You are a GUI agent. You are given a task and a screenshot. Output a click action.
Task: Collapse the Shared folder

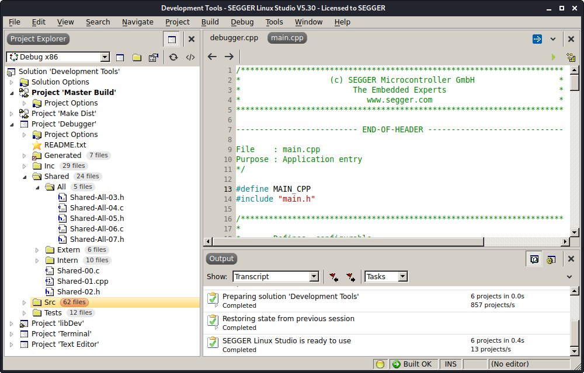24,177
